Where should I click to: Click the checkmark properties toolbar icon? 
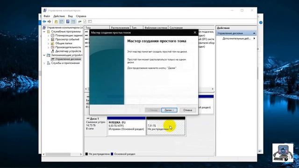[x=85, y=21]
